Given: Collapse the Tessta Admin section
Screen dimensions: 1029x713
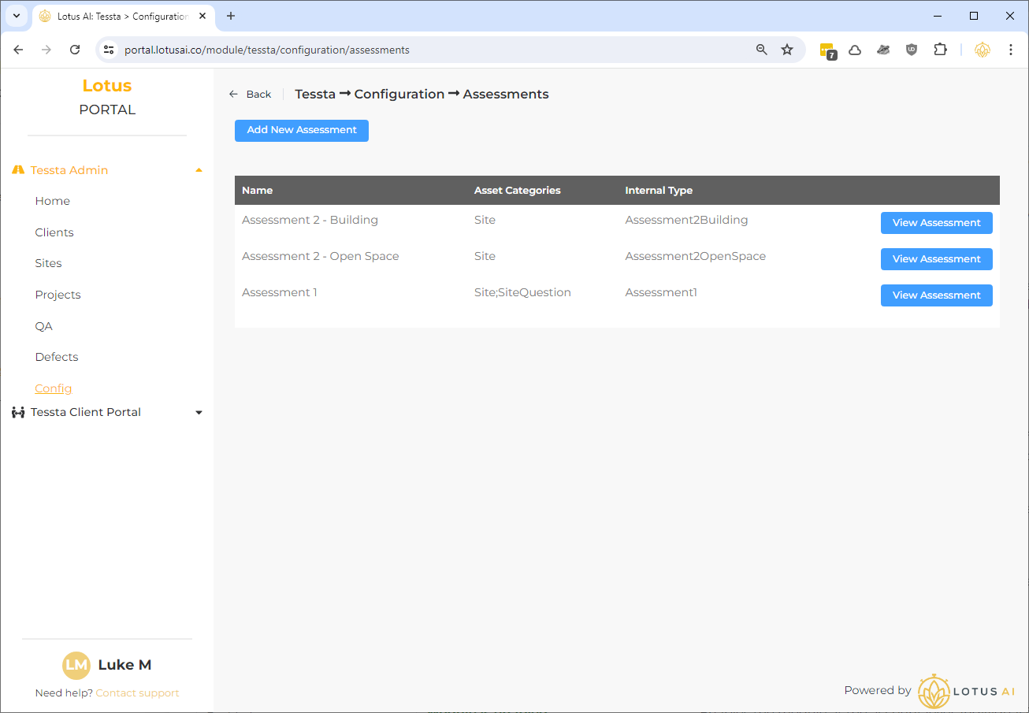Looking at the screenshot, I should pos(199,170).
